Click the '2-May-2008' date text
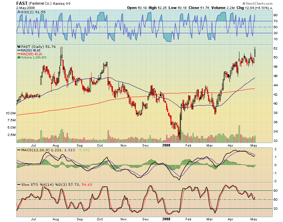 26,8
